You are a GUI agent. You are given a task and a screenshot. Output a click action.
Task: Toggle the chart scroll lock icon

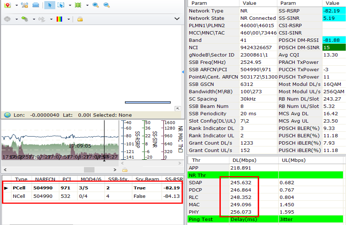coord(124,170)
